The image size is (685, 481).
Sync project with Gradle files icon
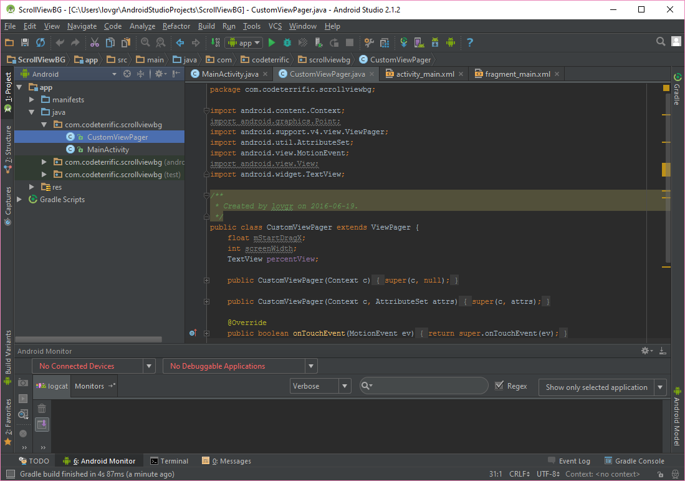click(404, 42)
